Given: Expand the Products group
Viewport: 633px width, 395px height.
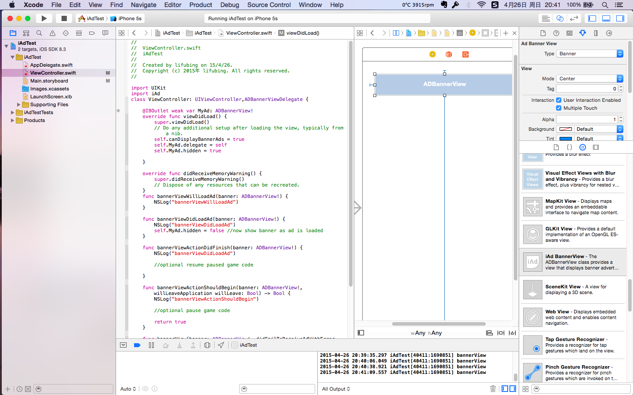Looking at the screenshot, I should (x=12, y=120).
